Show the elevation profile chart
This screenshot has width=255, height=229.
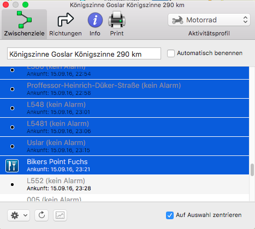(x=60, y=215)
